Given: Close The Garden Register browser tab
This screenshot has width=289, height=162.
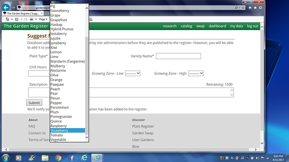Looking at the screenshot, I should 41,13.
